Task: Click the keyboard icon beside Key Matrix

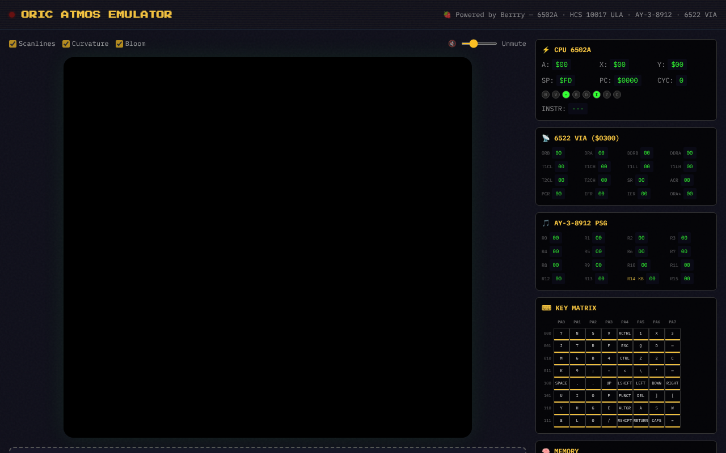Action: [x=546, y=308]
